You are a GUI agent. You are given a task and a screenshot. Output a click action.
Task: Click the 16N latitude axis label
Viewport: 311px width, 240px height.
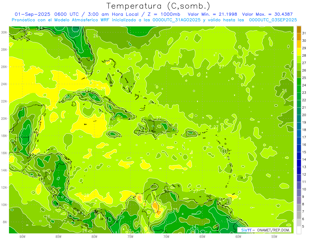click(x=4, y=153)
